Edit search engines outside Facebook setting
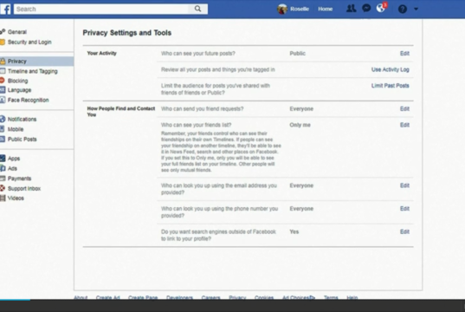The height and width of the screenshot is (312, 465). (404, 232)
